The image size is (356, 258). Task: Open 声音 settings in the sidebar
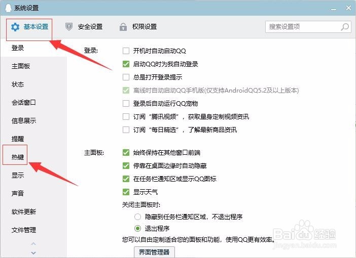click(18, 193)
